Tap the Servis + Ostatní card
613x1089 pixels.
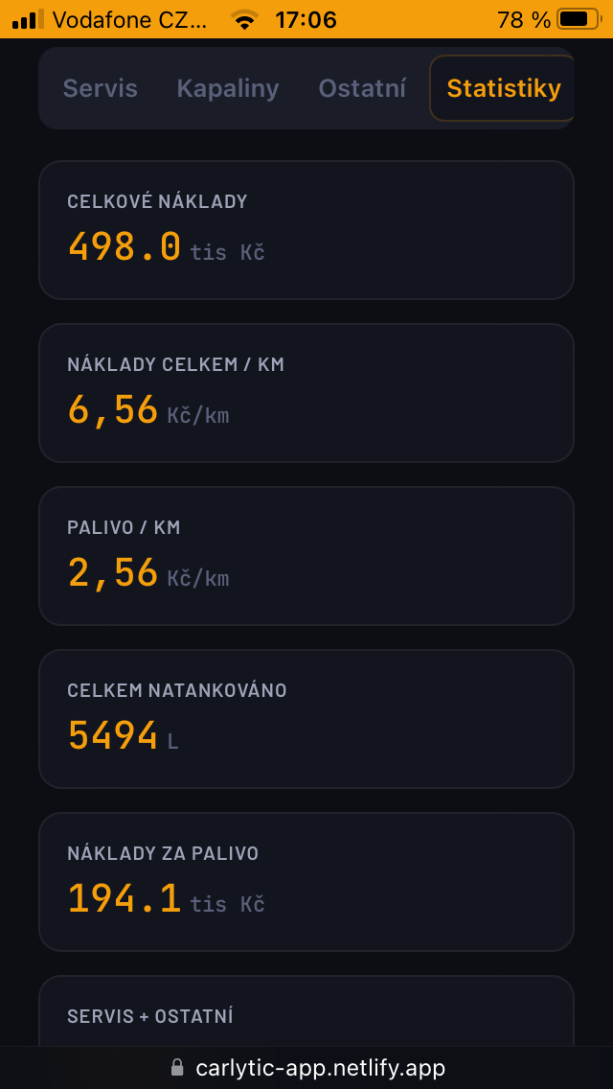pyautogui.click(x=306, y=1016)
